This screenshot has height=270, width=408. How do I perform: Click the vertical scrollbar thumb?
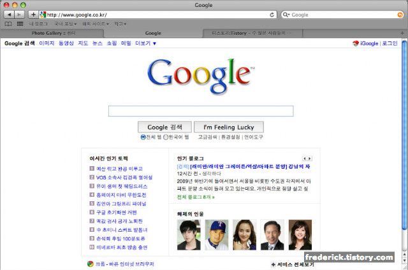click(x=404, y=135)
